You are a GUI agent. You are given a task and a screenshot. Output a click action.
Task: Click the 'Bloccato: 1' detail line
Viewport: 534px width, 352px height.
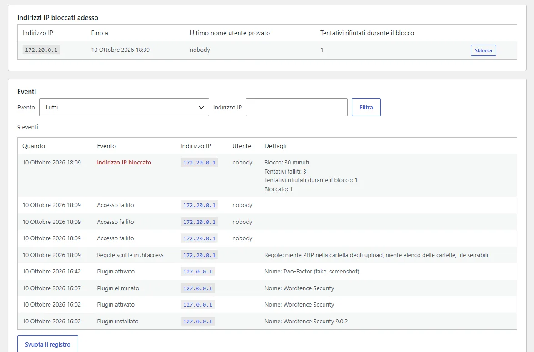[279, 189]
